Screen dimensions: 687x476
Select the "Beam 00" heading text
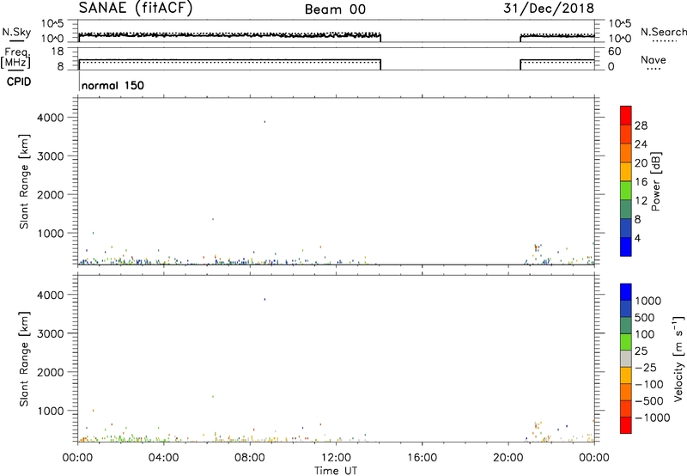tap(335, 9)
